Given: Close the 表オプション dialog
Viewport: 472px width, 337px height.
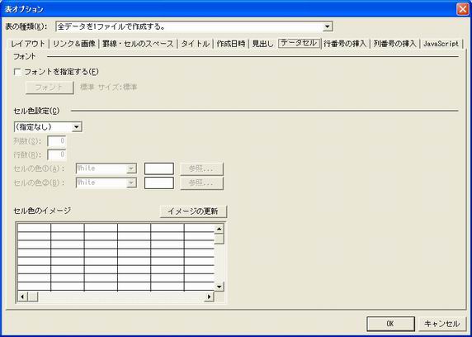Looking at the screenshot, I should (x=463, y=9).
